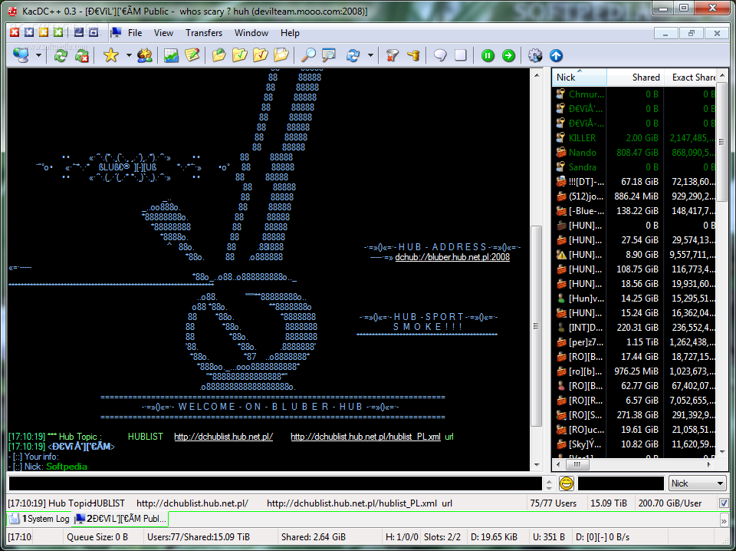Switch to the Ð€ViL TEAM Publ... hub tab
Screen dimensions: 736x551
click(120, 519)
